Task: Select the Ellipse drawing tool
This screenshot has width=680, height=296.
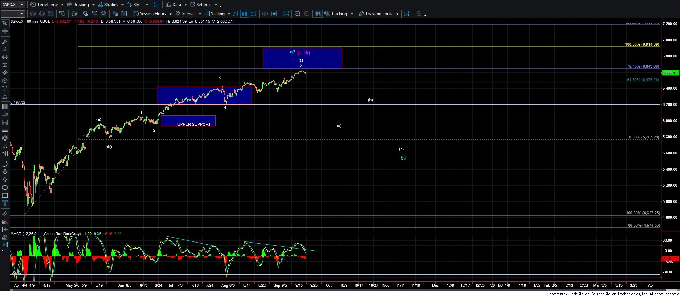Action: click(5, 188)
